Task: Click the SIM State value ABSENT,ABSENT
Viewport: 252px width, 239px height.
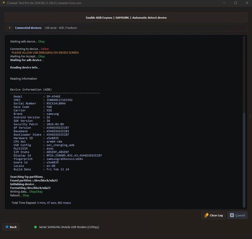Action: 58,152
